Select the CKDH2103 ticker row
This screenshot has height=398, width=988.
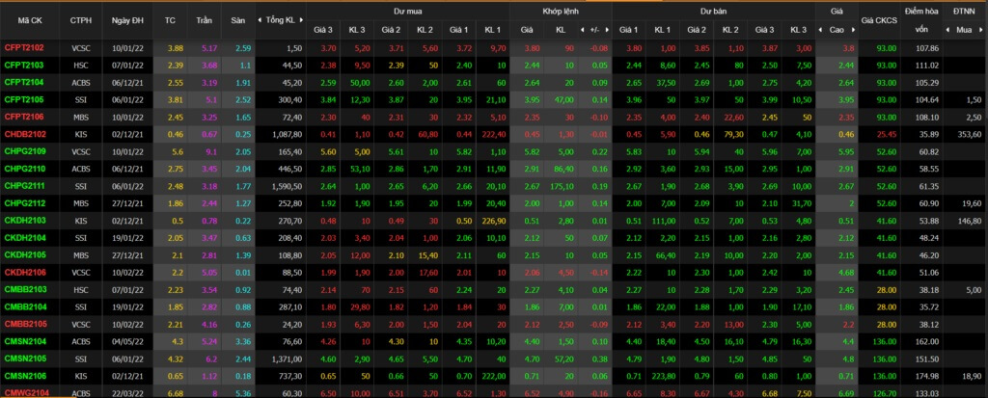click(494, 221)
